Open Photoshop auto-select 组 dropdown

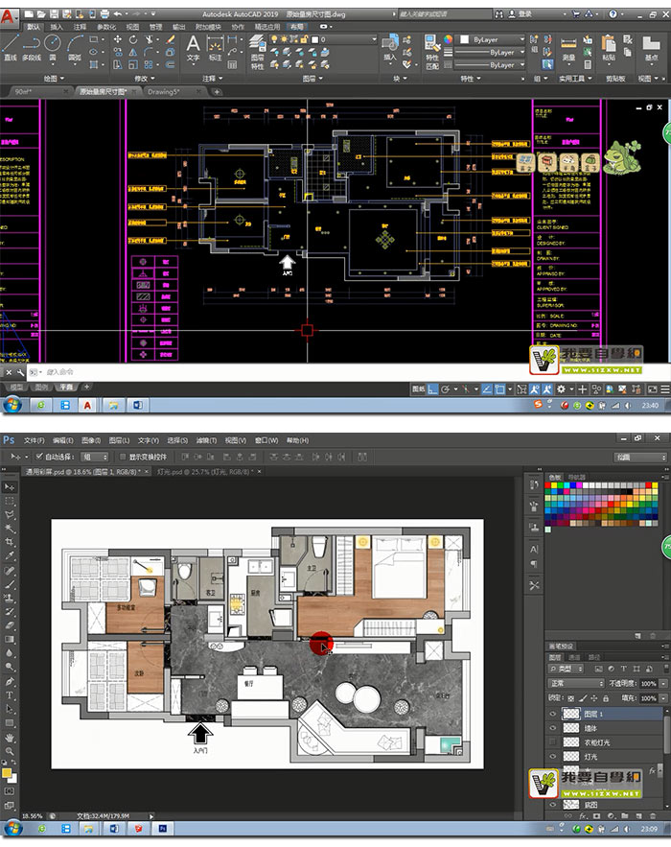coord(95,457)
